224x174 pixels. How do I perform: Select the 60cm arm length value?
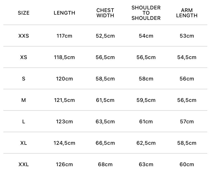pos(187,164)
